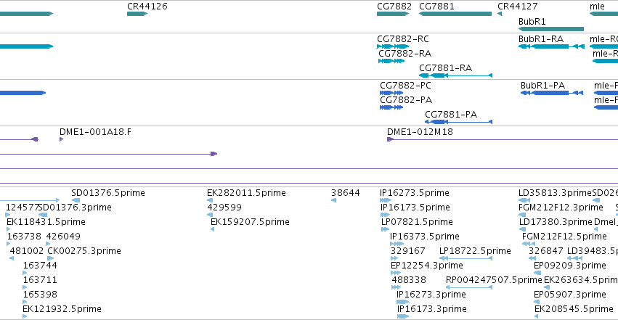Screen dimensions: 618x320
Task: Click the CG7882 gene glyph
Action: point(393,14)
